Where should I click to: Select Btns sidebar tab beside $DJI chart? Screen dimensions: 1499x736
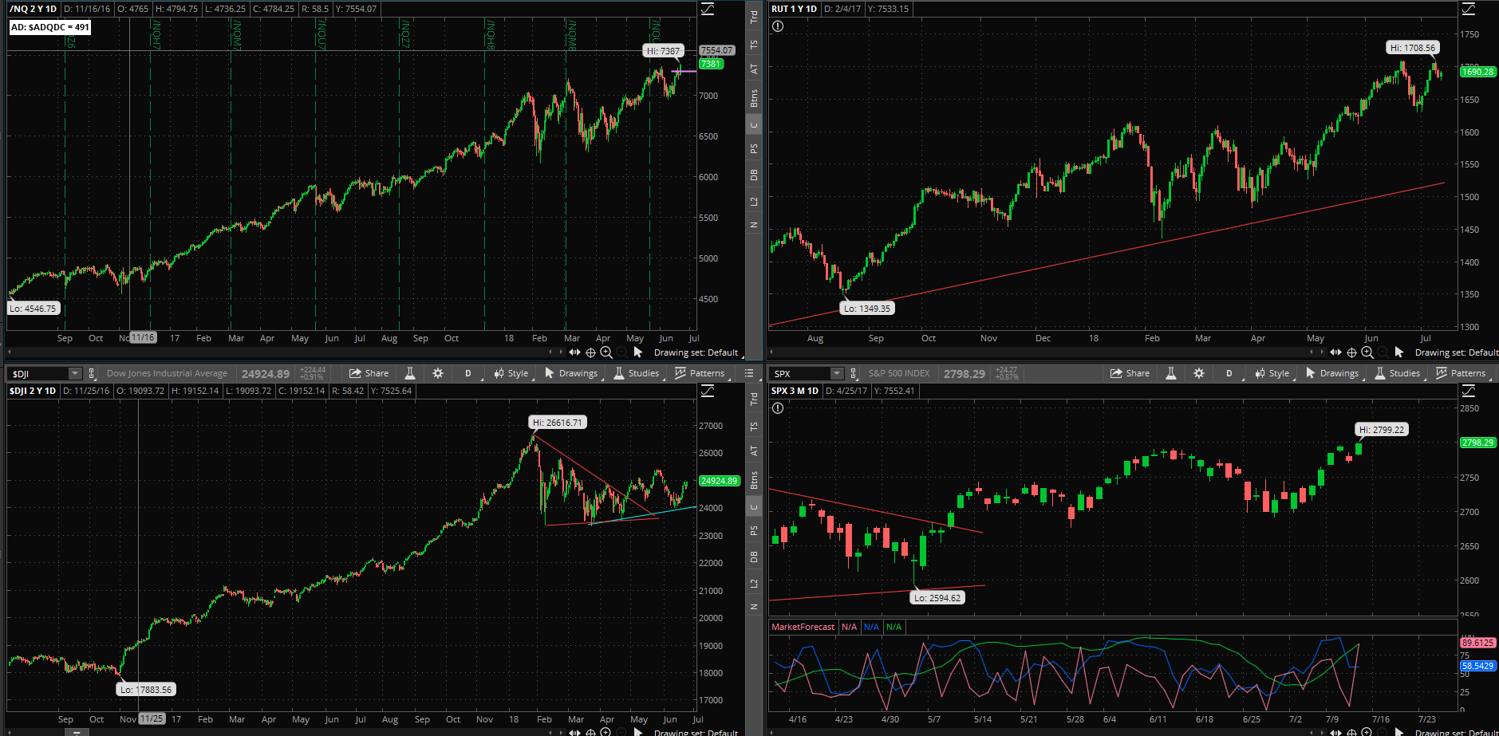[x=754, y=480]
